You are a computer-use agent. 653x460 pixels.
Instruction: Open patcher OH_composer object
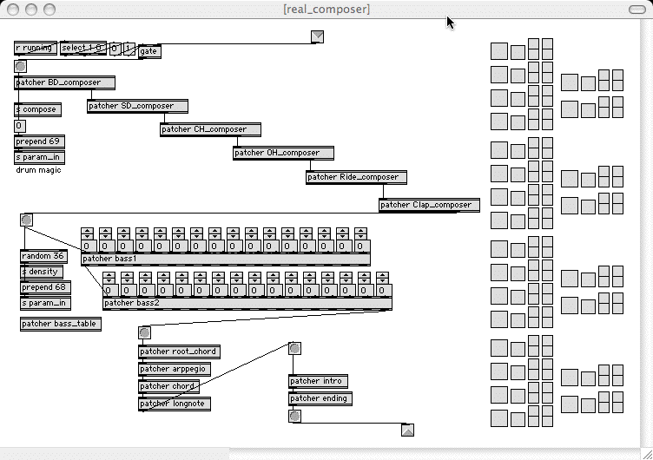pyautogui.click(x=283, y=153)
